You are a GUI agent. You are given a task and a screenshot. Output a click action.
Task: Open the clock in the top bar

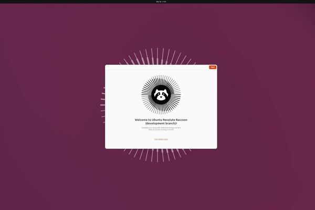[161, 2]
